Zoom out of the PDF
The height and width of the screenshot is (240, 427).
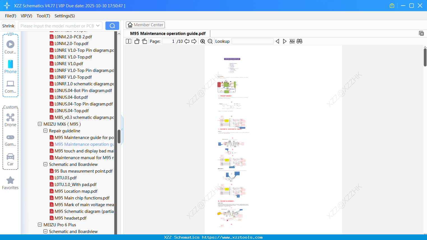(x=210, y=41)
